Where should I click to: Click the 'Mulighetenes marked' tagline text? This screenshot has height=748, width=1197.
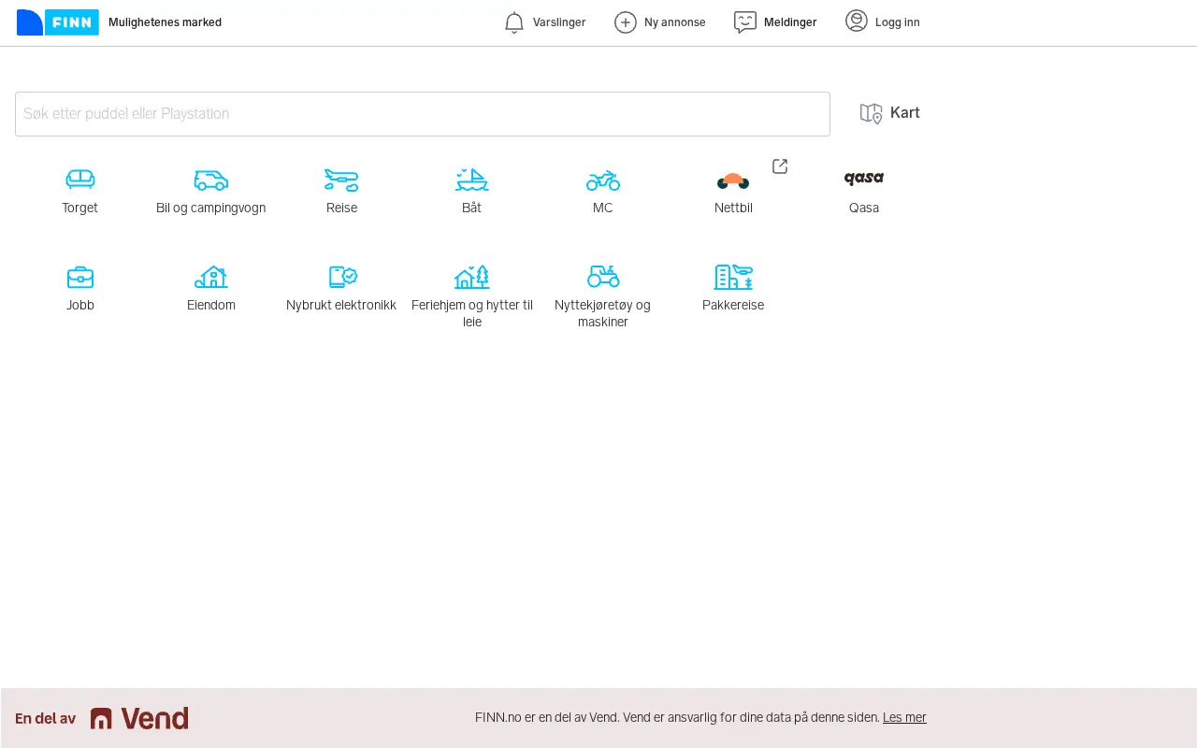[166, 22]
